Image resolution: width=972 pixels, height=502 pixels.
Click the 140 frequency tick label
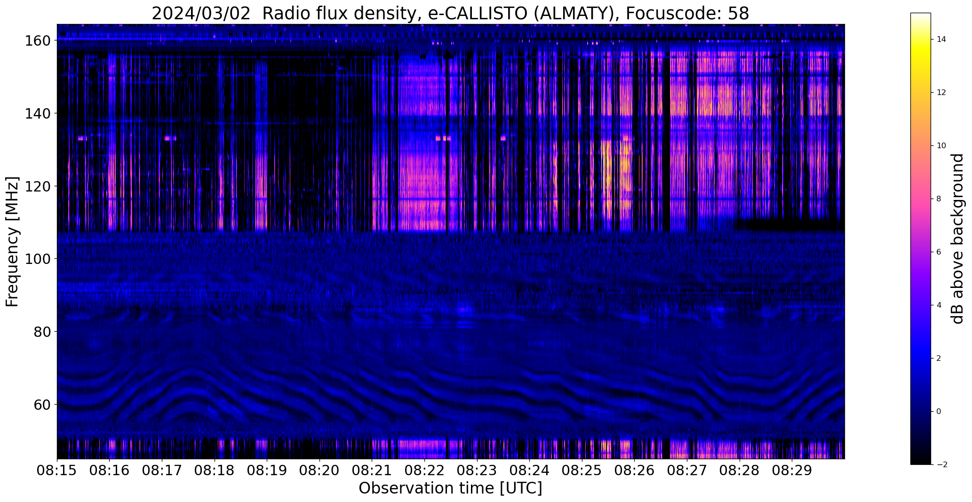pyautogui.click(x=38, y=113)
